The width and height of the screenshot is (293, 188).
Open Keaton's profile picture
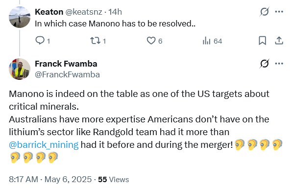[x=20, y=17]
